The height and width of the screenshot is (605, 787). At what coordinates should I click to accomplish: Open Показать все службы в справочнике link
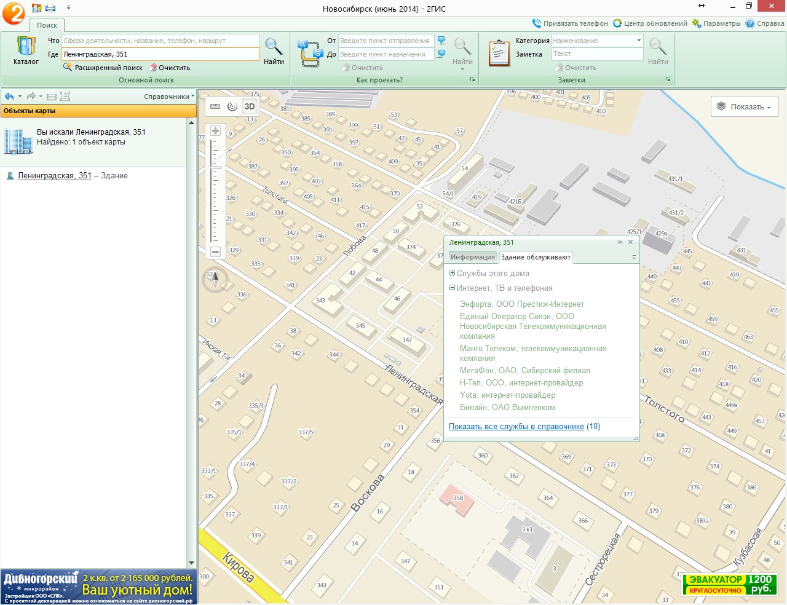pyautogui.click(x=516, y=427)
